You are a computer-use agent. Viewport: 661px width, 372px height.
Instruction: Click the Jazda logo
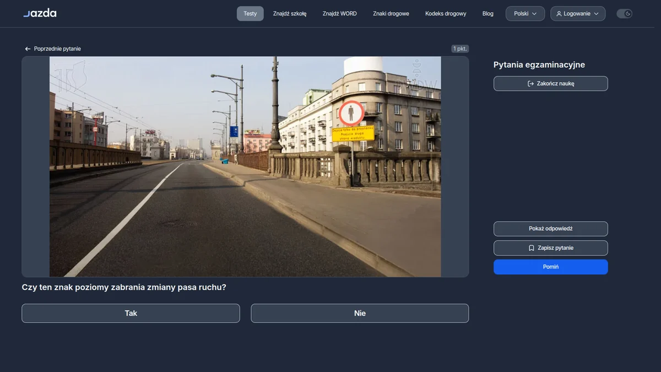(40, 13)
